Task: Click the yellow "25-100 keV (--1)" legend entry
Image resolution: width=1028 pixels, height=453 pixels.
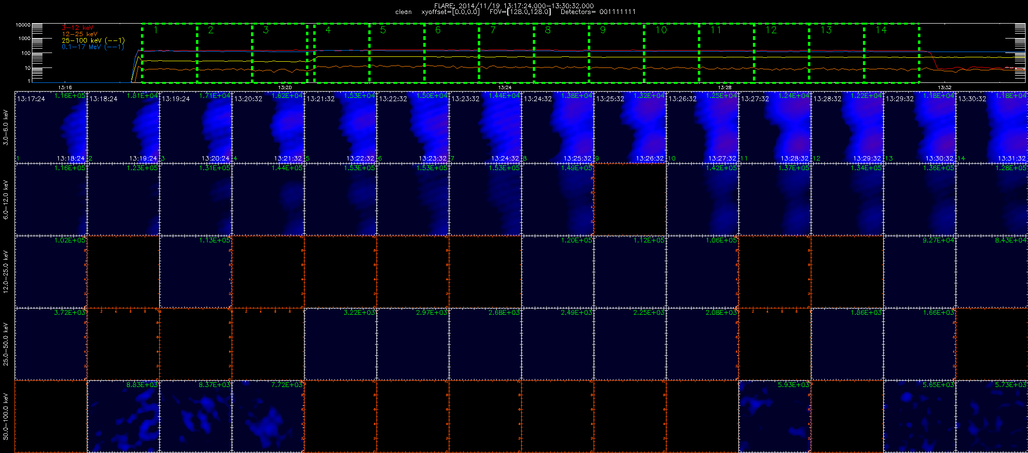Action: click(x=93, y=40)
